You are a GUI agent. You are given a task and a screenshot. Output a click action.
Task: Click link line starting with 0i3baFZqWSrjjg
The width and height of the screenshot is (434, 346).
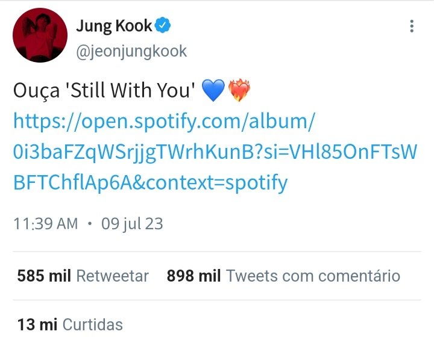pos(215,152)
